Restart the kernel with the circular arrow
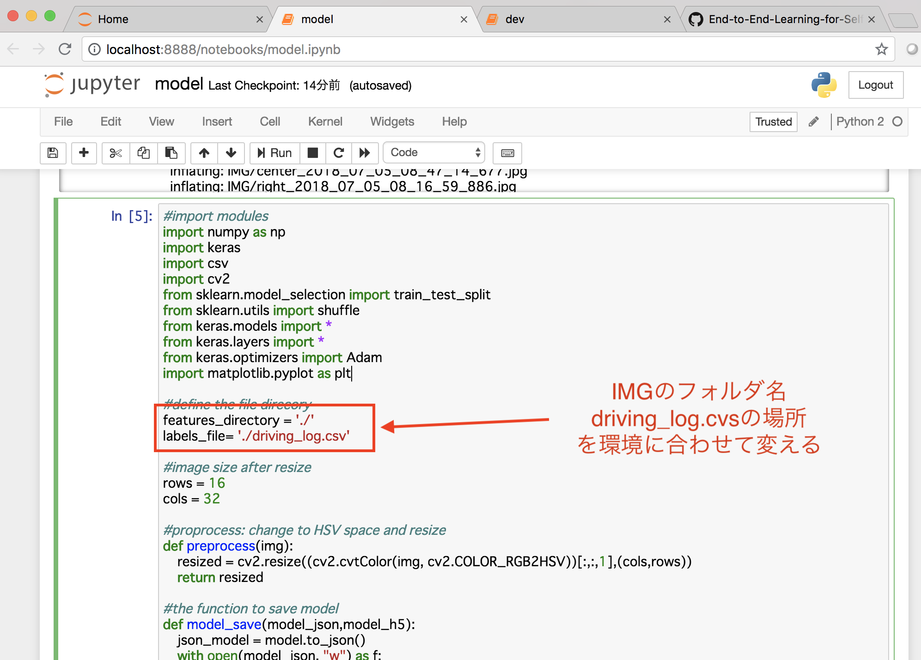Viewport: 921px width, 660px height. tap(339, 153)
